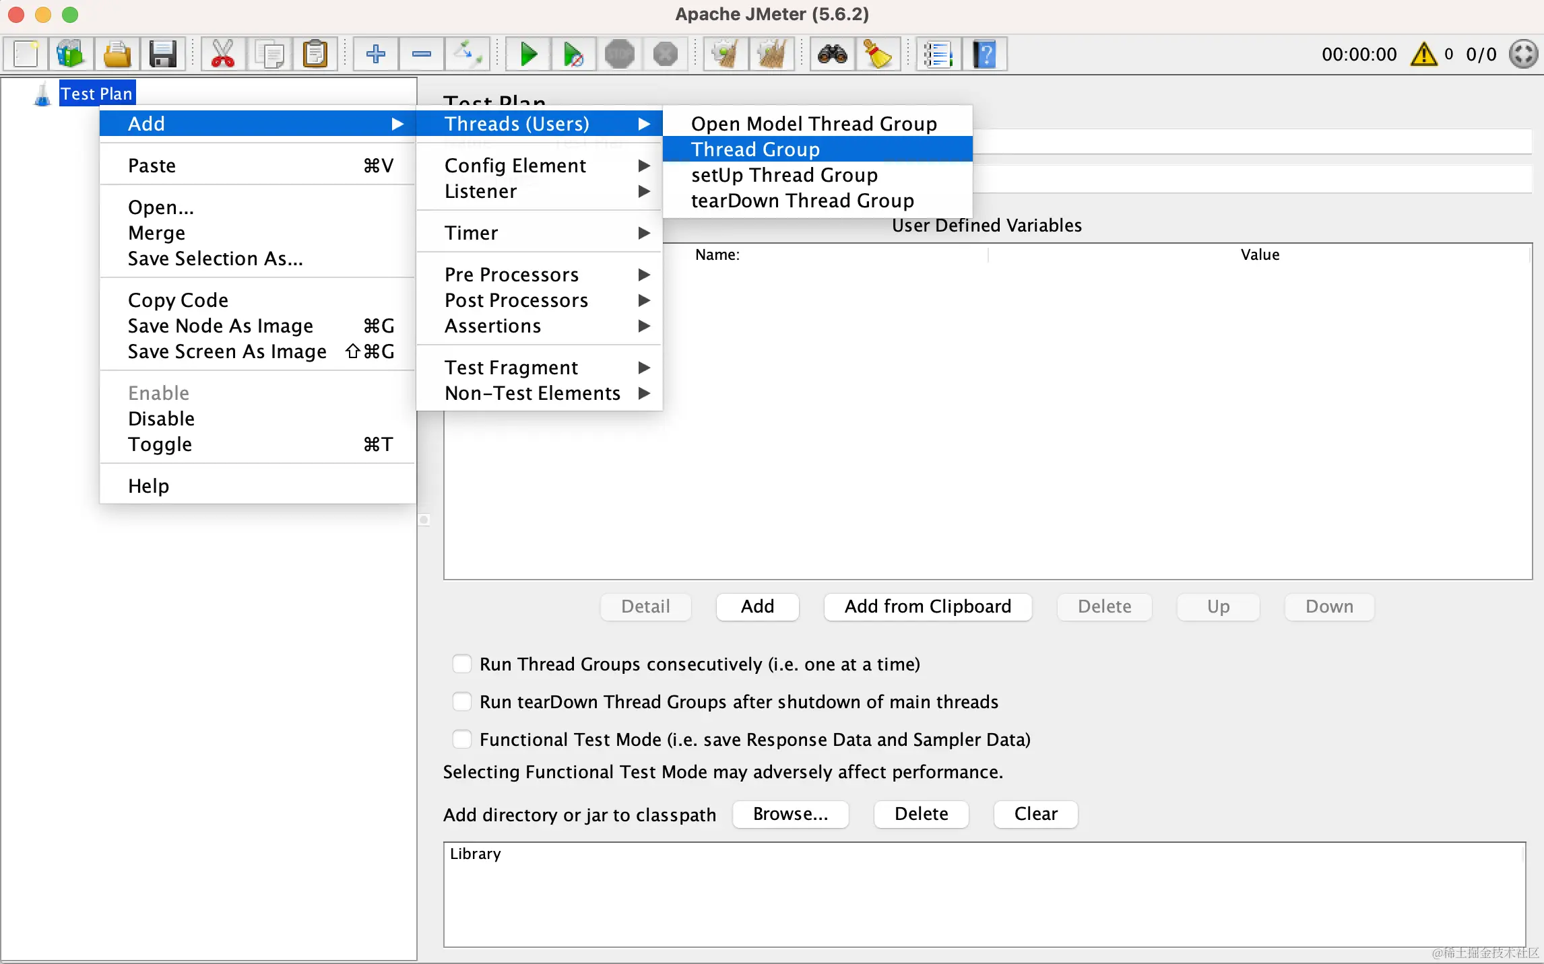Select the Test Plan tree node
This screenshot has height=964, width=1544.
click(x=96, y=94)
